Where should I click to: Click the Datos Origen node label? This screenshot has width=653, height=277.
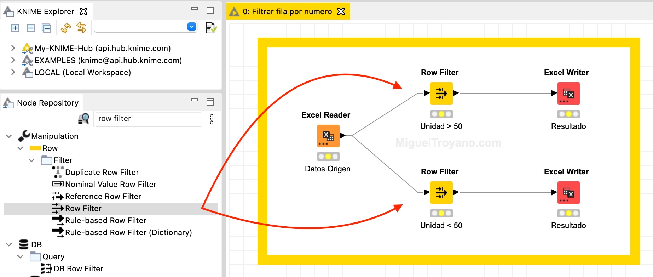pos(328,169)
